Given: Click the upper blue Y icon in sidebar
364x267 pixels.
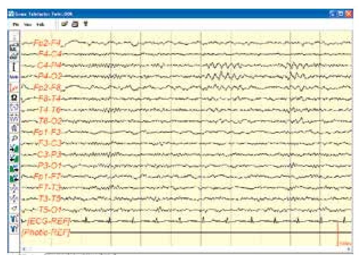Looking at the screenshot, I should pos(14,218).
